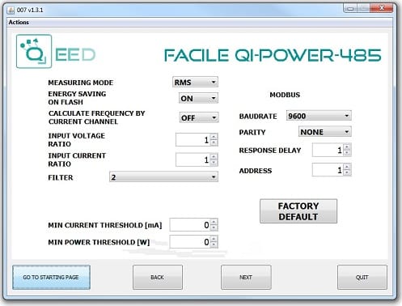Click the Min Current Threshold field
Viewport: 402px width, 306px height.
190,225
